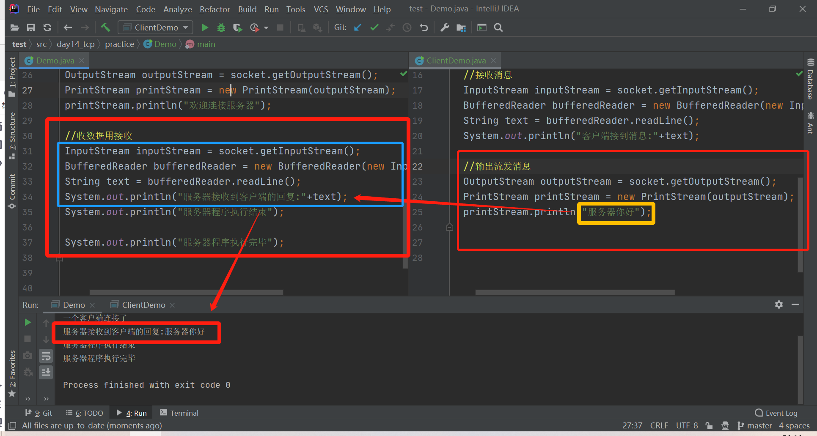Click the Run panel stop square icon
The image size is (817, 436).
[x=28, y=339]
